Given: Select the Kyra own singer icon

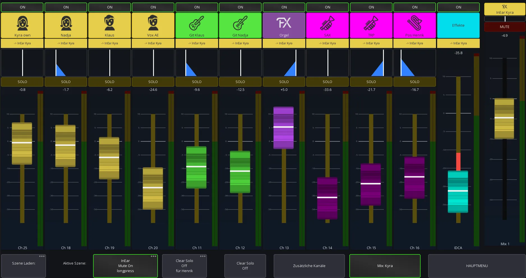Looking at the screenshot, I should (22, 23).
